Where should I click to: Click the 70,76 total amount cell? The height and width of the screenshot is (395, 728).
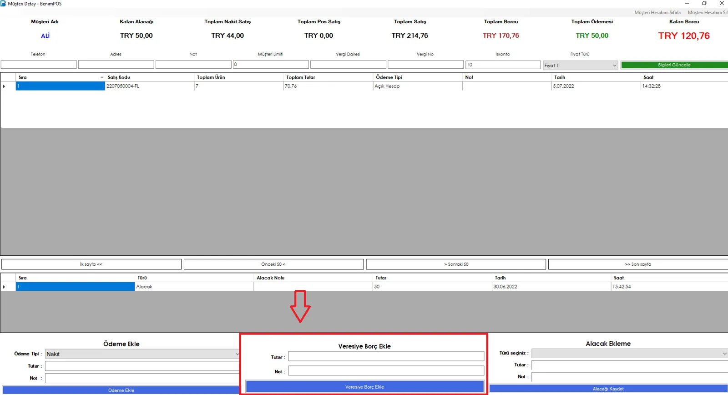[328, 86]
